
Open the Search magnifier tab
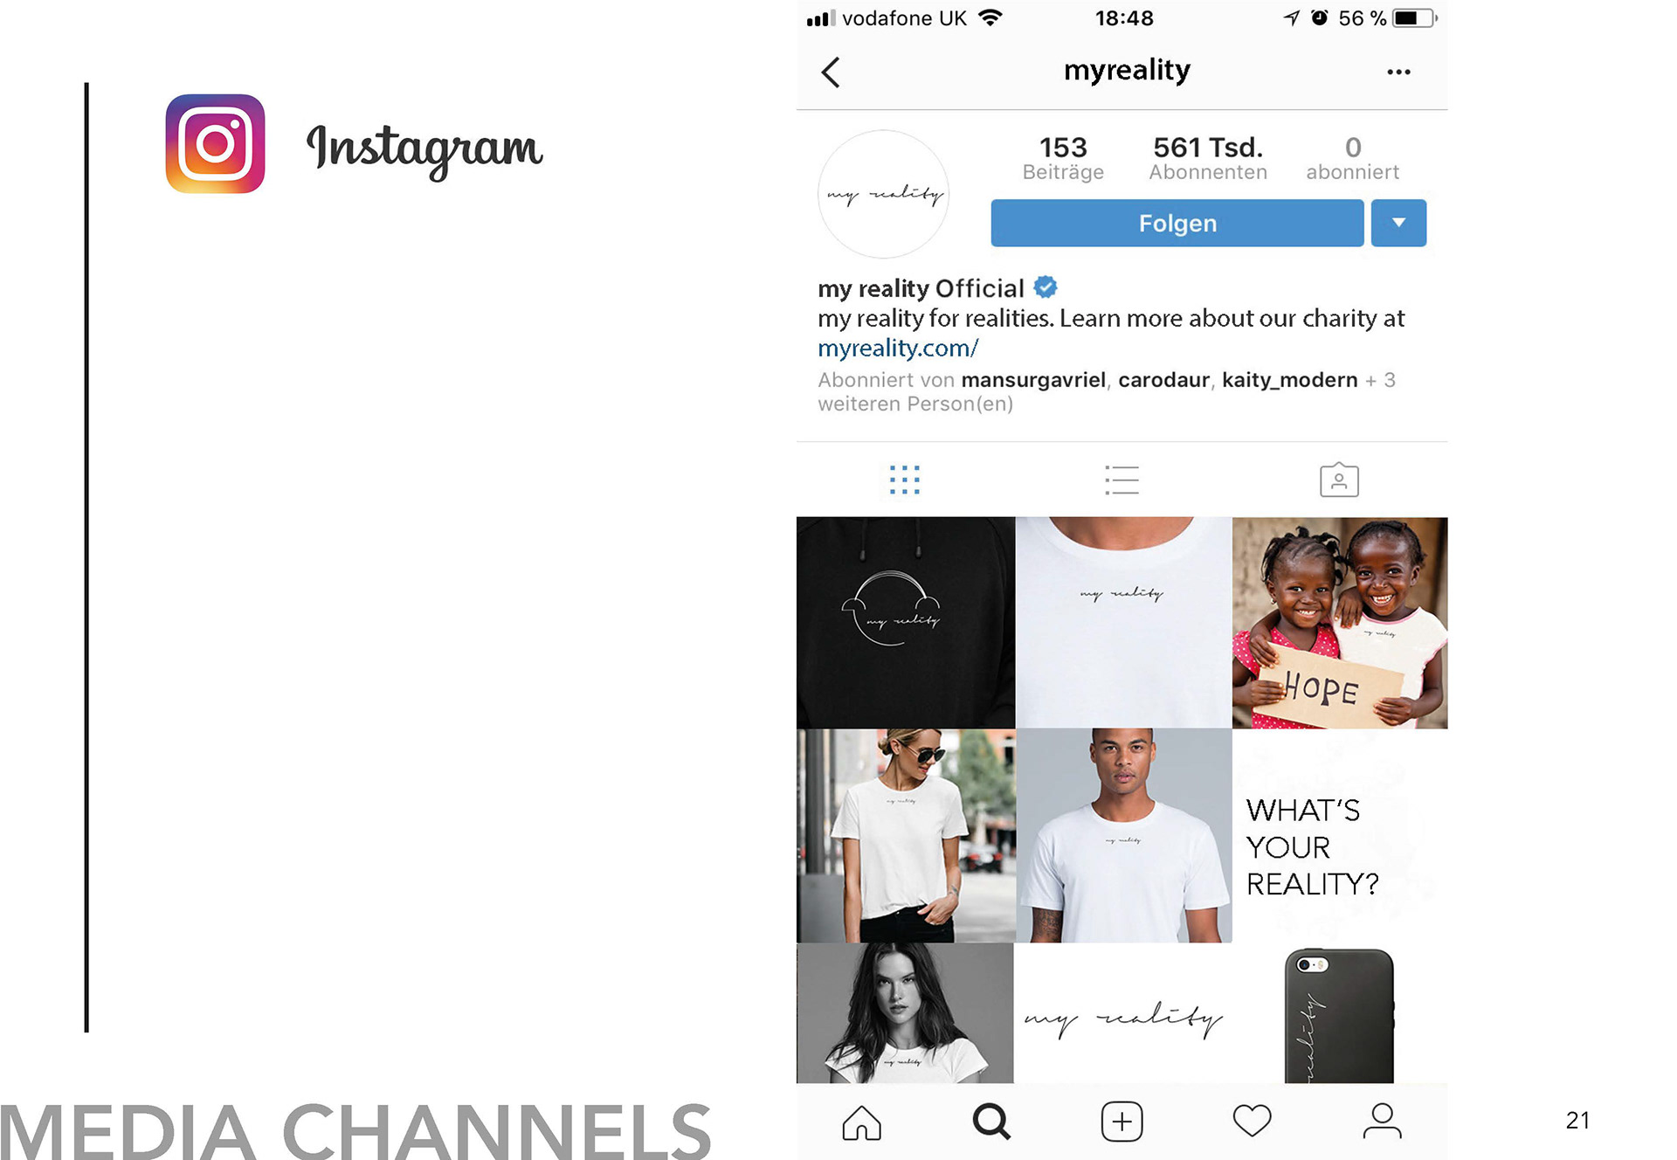coord(991,1122)
